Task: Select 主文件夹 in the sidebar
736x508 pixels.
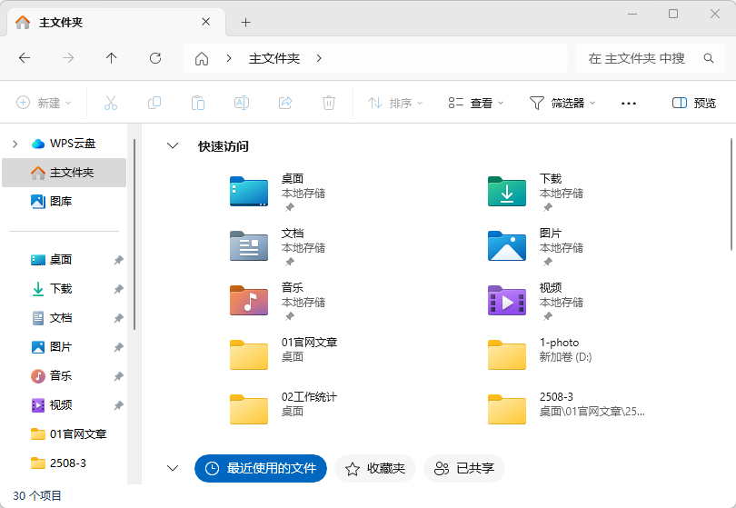Action: click(64, 173)
